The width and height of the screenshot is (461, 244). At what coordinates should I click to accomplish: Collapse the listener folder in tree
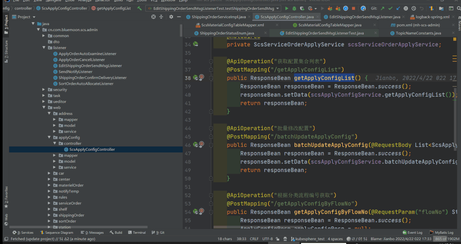44,48
